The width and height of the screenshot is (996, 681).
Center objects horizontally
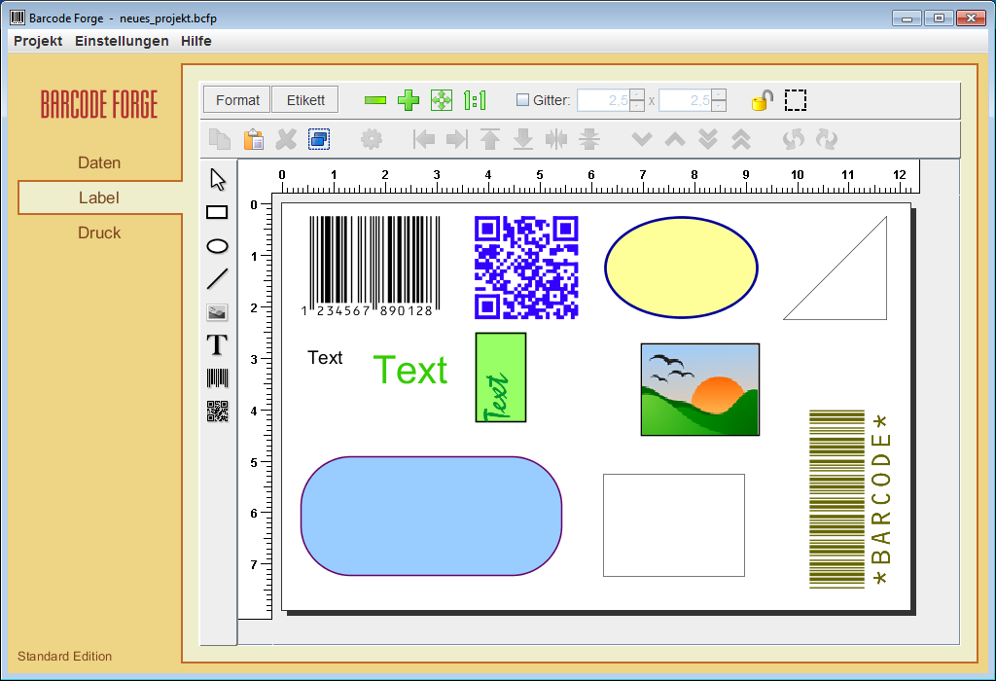555,139
